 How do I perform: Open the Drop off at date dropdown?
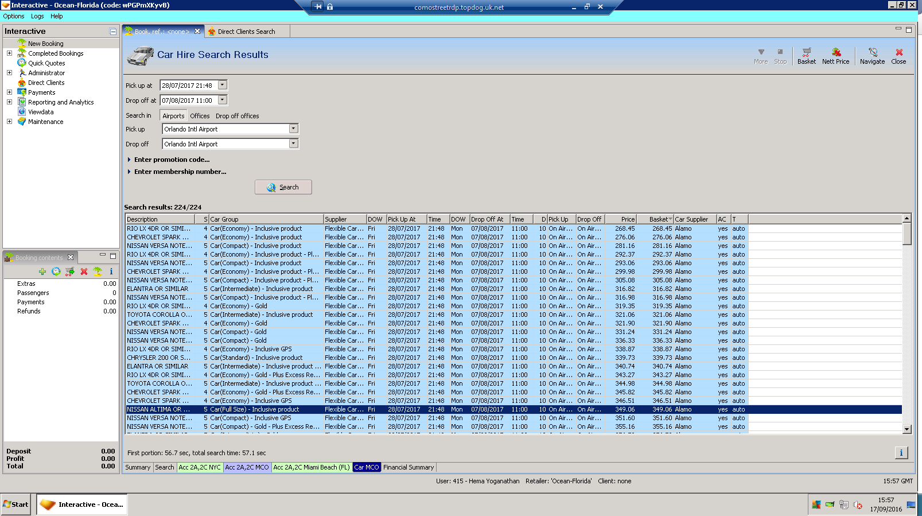click(x=223, y=100)
